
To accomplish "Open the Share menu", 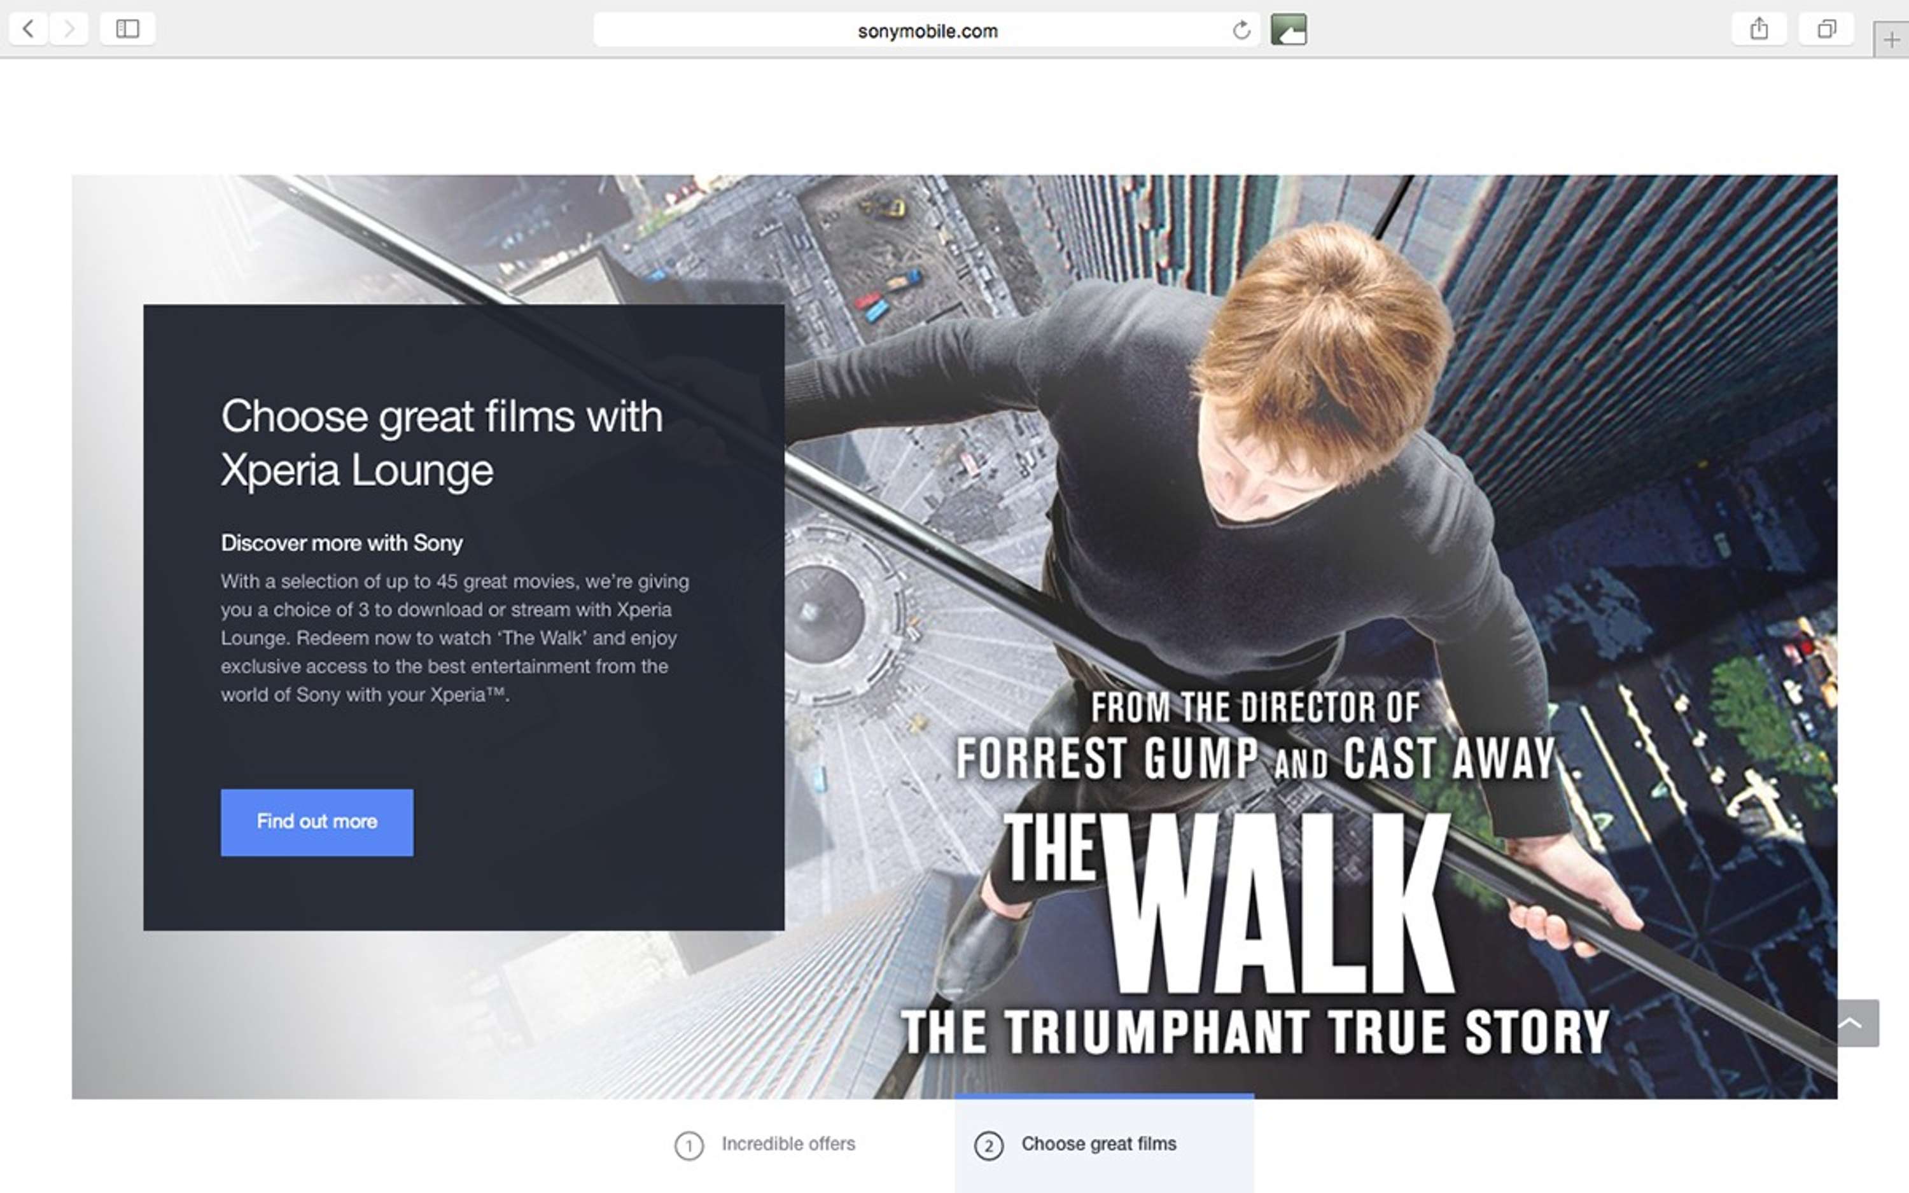I will (x=1759, y=29).
